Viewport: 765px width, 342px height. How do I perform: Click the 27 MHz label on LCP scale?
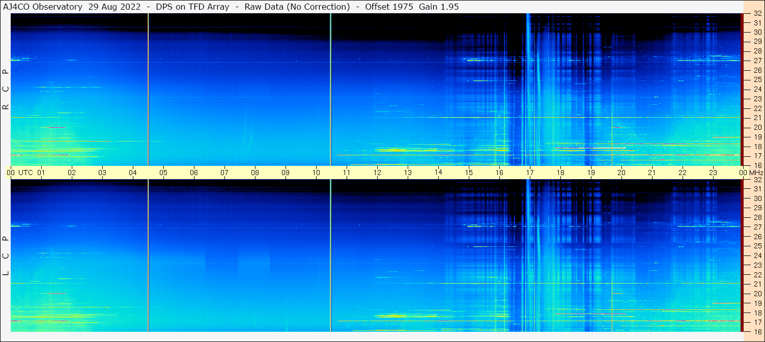(757, 226)
